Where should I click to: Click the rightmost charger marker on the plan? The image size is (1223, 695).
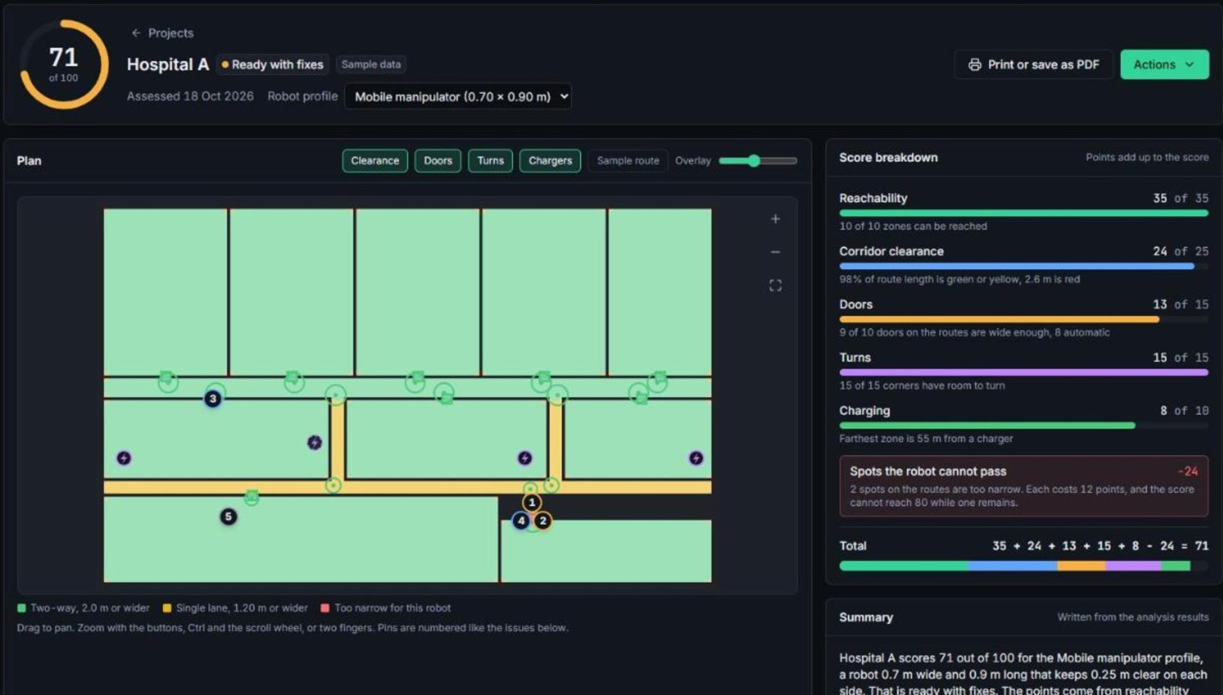(x=696, y=458)
